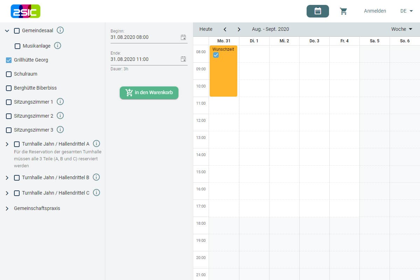Click the calendar view icon button

(317, 11)
